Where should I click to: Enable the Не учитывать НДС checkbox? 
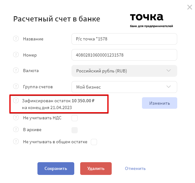75,118
